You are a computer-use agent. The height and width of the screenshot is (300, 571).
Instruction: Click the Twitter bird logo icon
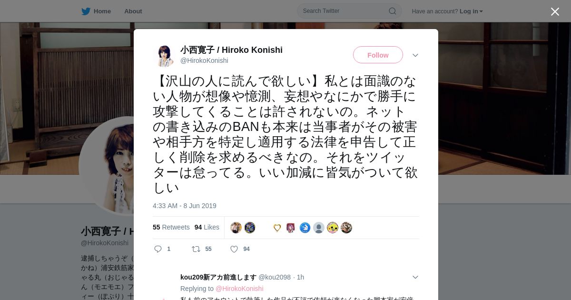(86, 11)
